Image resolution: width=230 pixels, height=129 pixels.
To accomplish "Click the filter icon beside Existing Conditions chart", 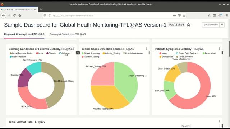I will (x=78, y=53).
